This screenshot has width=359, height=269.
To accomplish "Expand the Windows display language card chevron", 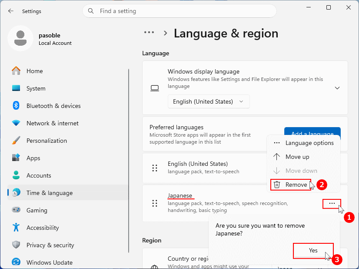I will point(337,87).
